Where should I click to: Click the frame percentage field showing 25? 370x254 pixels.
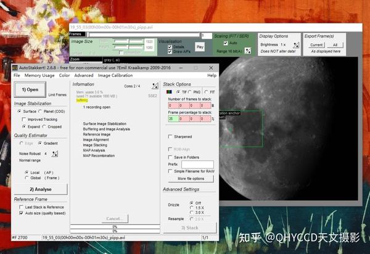point(174,119)
